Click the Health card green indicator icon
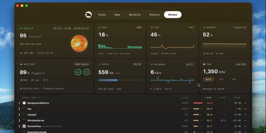 point(21,28)
